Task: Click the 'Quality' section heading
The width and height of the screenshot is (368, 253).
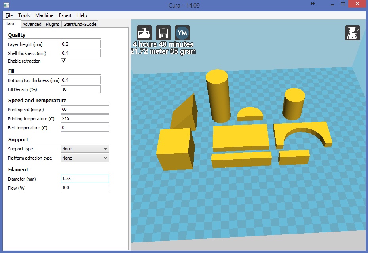Action: [17, 35]
